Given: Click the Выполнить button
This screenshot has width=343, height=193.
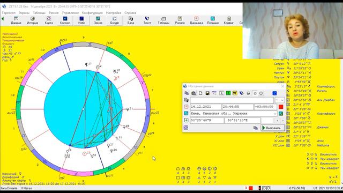Looking at the screenshot, I should [273, 128].
